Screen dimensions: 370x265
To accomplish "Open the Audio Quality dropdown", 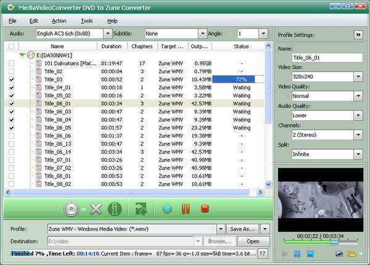I will coord(358,115).
